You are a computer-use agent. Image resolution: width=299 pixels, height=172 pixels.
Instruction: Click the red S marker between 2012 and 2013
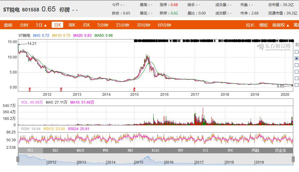pyautogui.click(x=61, y=89)
